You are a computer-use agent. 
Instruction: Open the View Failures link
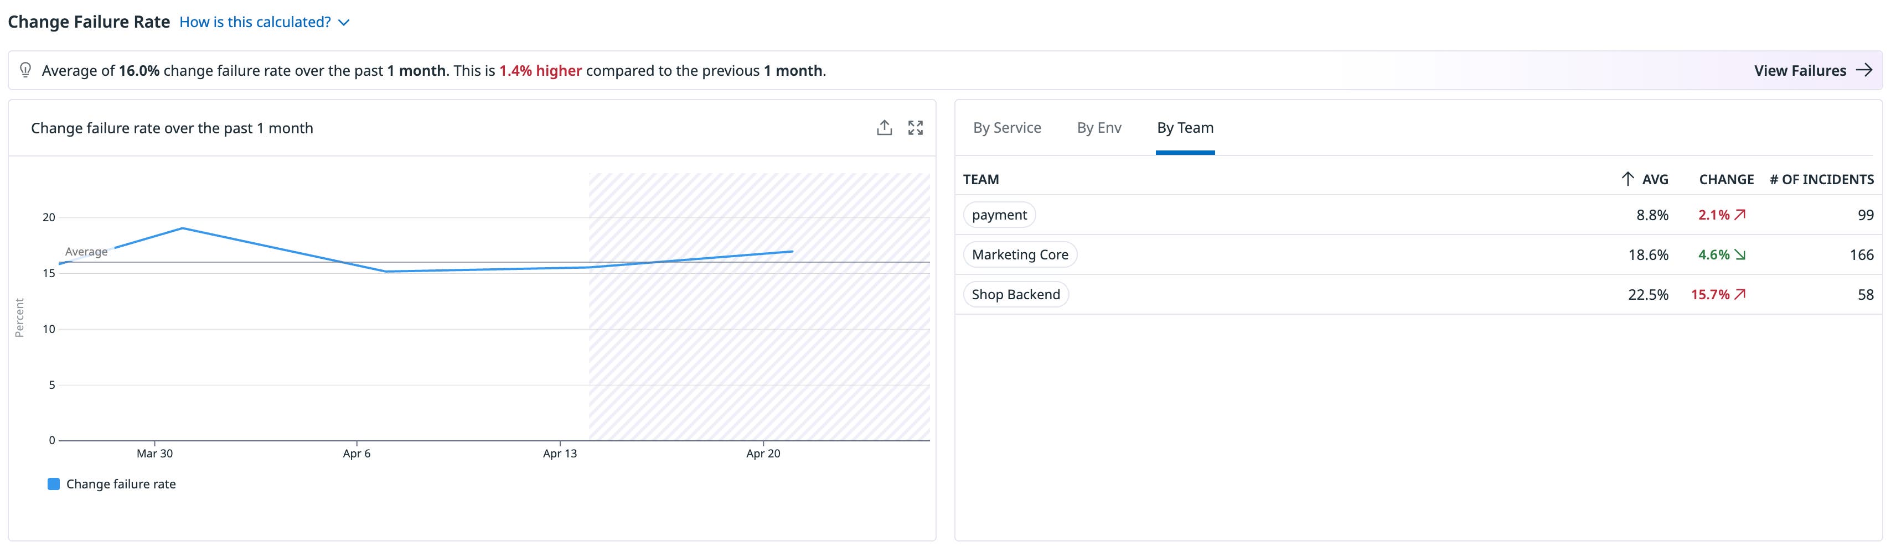click(1799, 70)
